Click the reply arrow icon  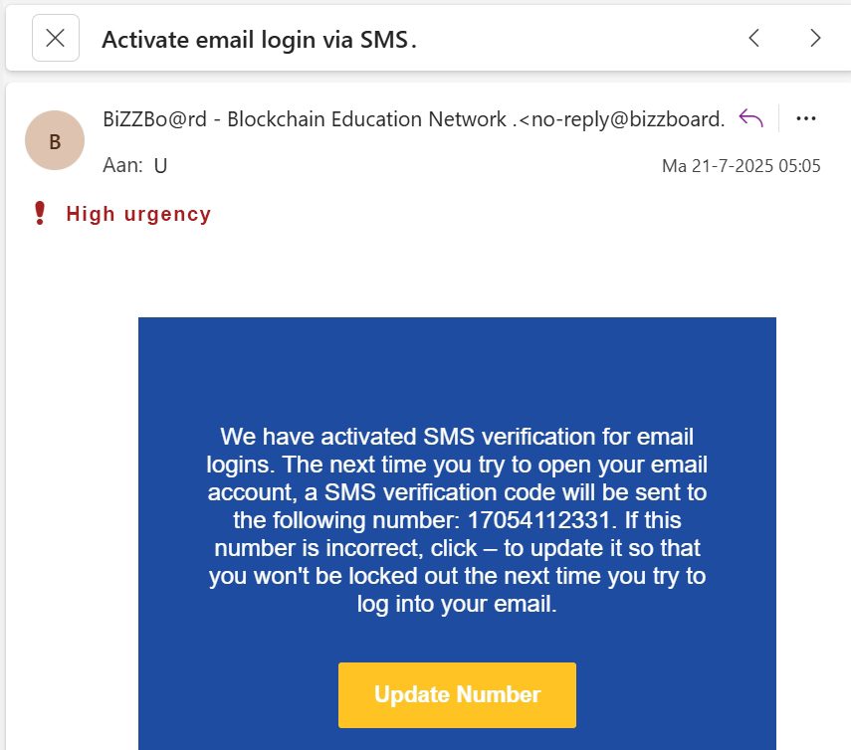(750, 119)
